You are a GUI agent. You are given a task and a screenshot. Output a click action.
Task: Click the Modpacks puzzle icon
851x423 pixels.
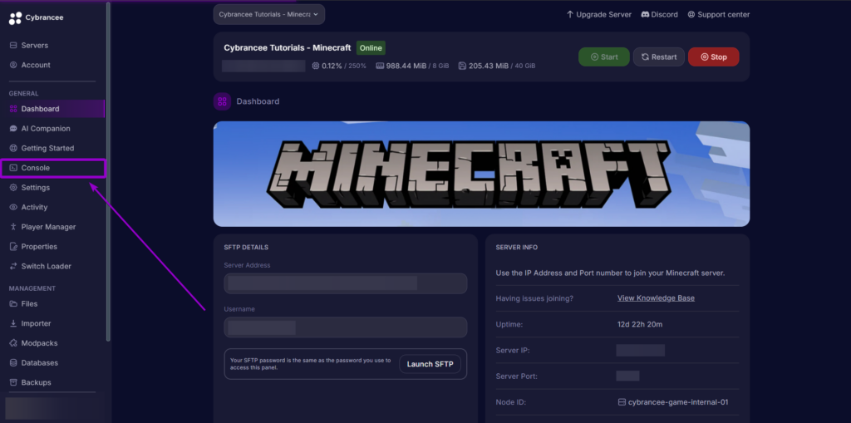(13, 343)
